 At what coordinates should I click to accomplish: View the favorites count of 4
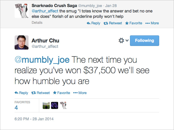click(16, 108)
